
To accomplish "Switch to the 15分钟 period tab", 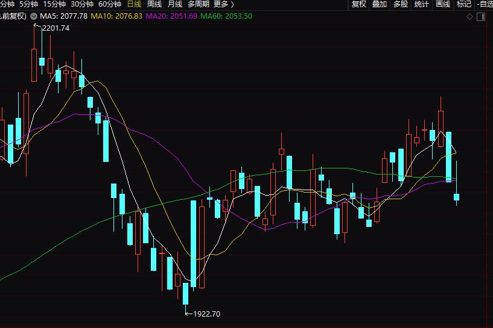I will [x=54, y=4].
